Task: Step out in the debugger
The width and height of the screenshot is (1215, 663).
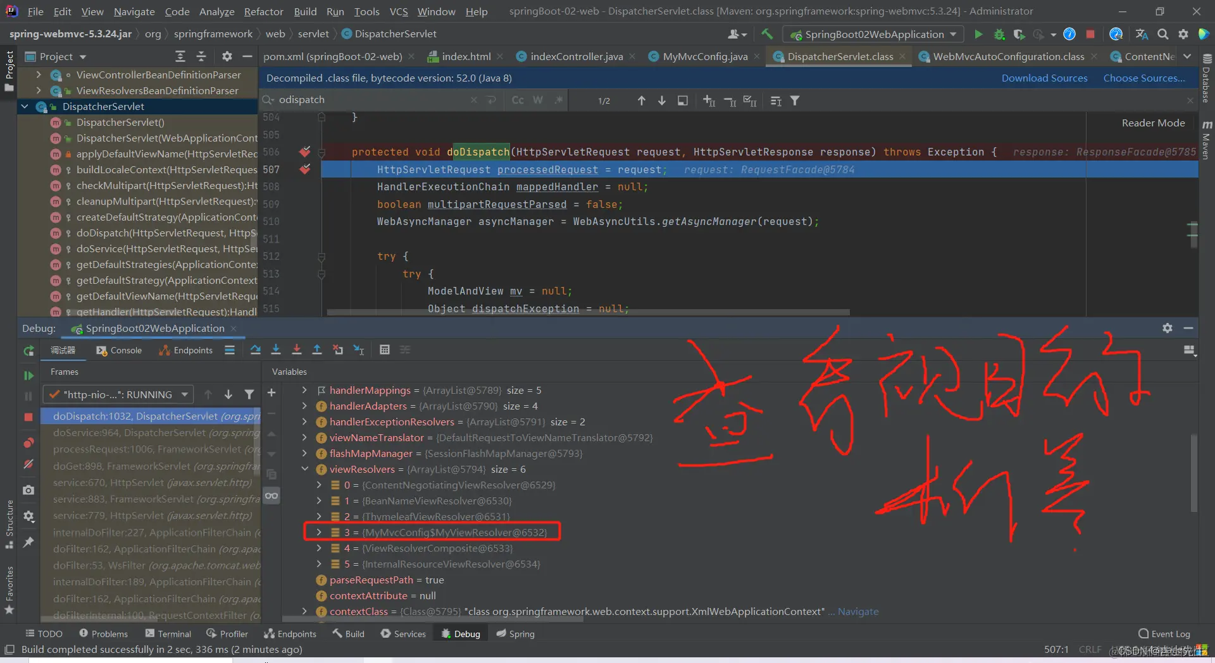Action: [x=317, y=350]
